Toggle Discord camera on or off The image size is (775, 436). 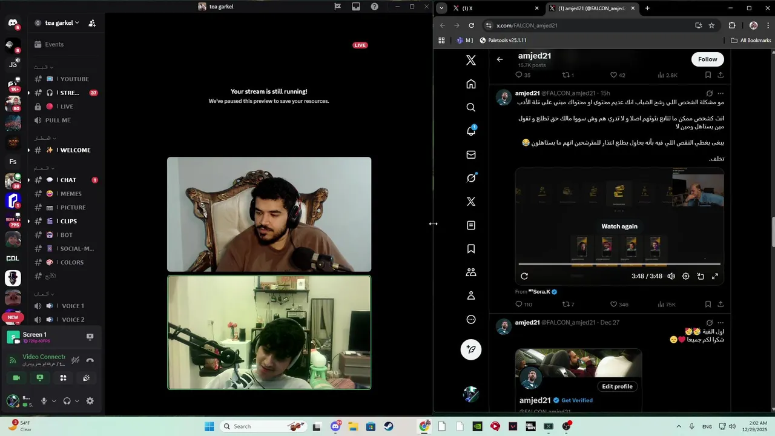click(x=16, y=378)
